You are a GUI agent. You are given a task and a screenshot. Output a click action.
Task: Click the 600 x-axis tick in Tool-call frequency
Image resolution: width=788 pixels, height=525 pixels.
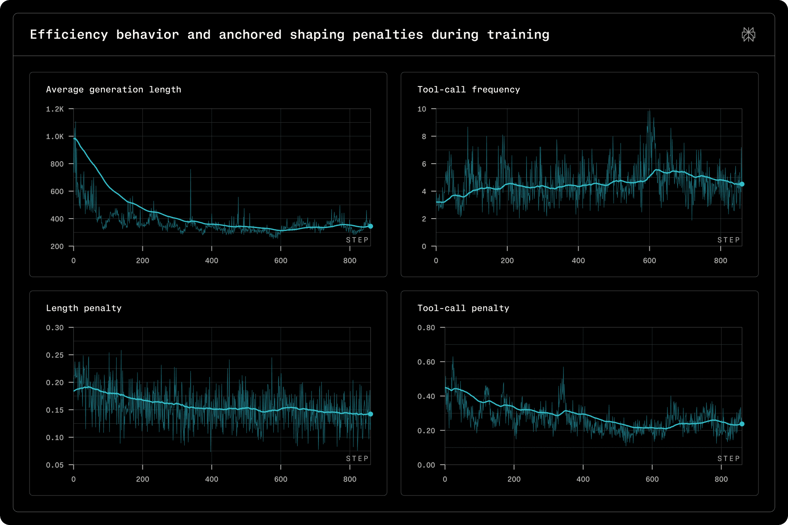pyautogui.click(x=649, y=260)
